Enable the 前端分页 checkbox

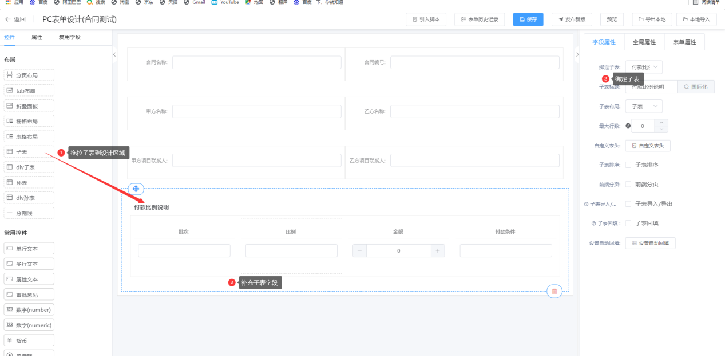coord(628,184)
